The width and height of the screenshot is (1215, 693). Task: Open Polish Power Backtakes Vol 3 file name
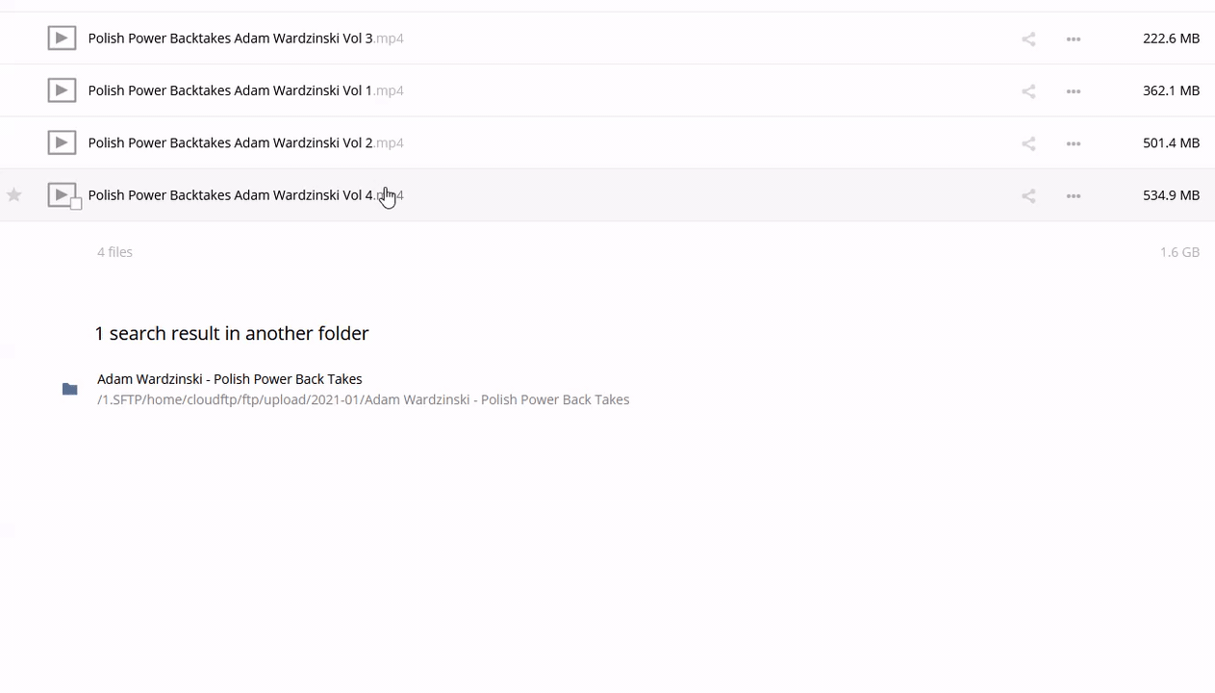click(231, 38)
